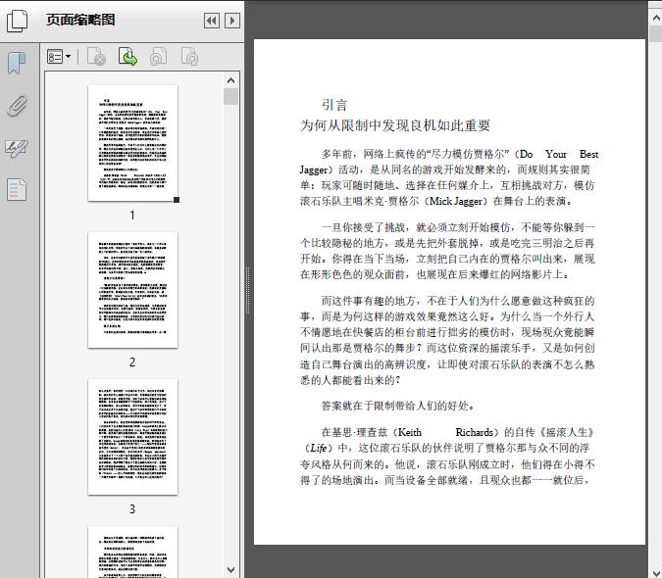The height and width of the screenshot is (578, 662).
Task: Click the extract pages green arrow icon
Action: (127, 57)
